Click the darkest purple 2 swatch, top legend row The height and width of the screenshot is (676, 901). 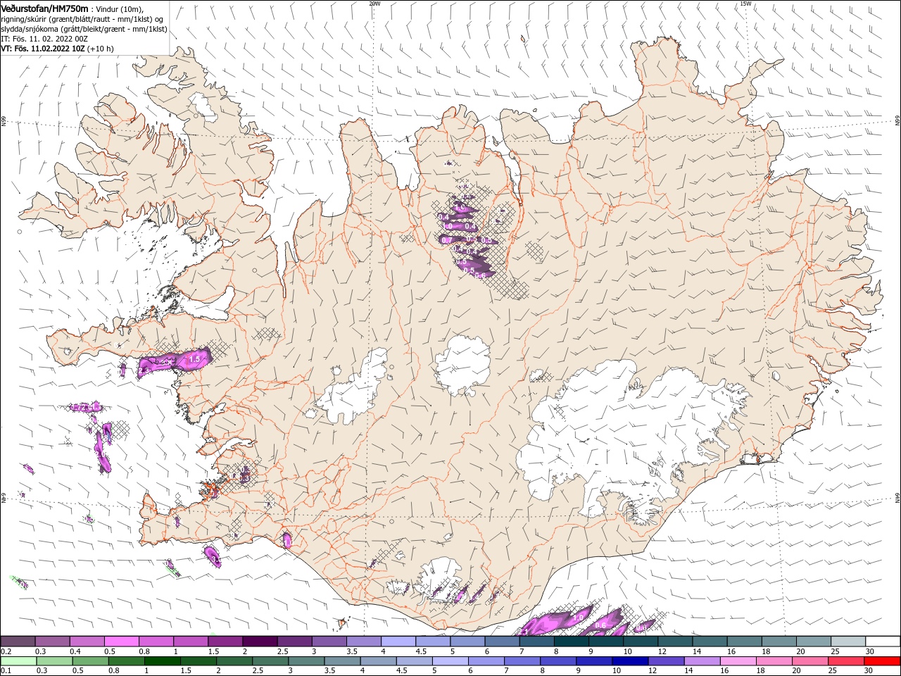tap(259, 641)
